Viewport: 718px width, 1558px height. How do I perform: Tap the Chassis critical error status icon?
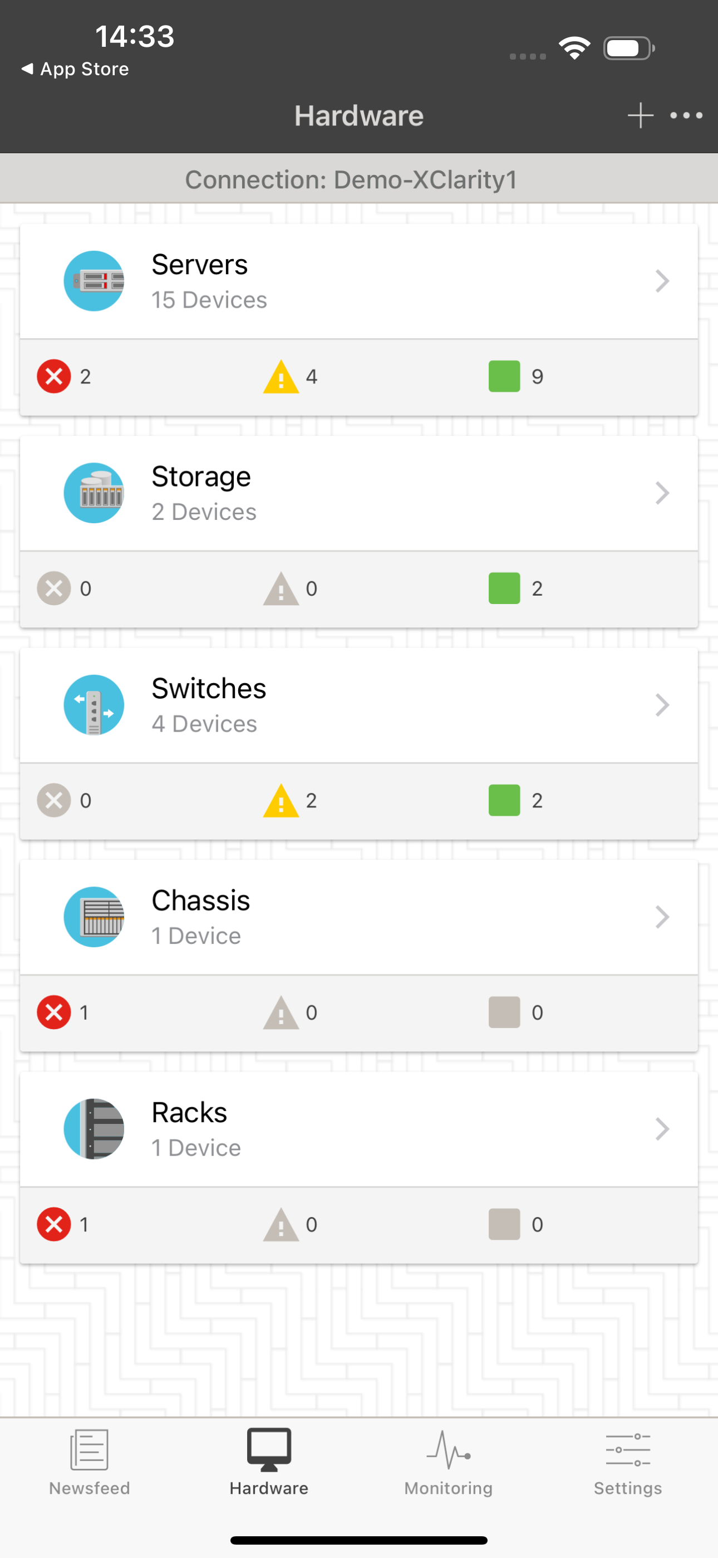pos(54,1012)
